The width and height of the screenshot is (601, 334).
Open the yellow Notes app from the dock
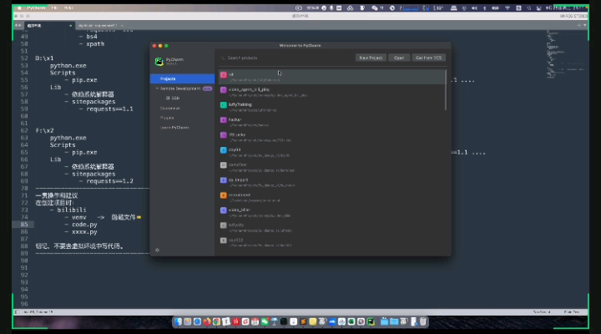313,322
